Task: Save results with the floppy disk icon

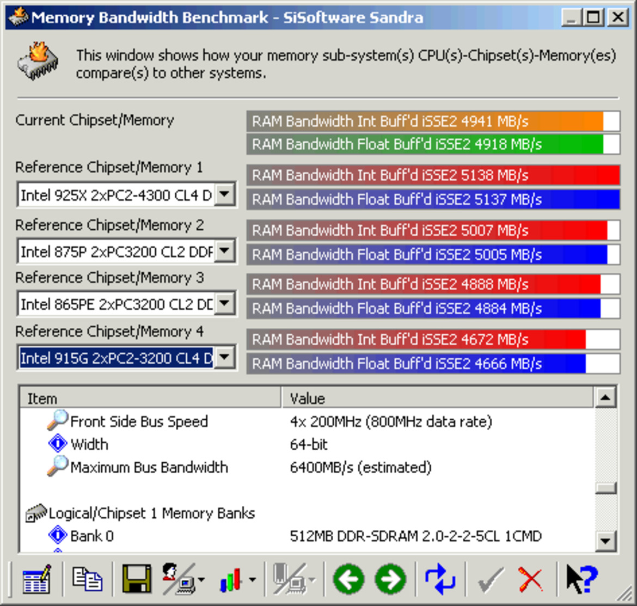Action: 137,579
